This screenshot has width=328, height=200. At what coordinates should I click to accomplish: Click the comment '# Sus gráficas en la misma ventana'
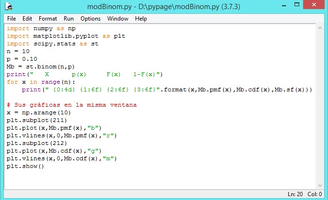tap(71, 105)
